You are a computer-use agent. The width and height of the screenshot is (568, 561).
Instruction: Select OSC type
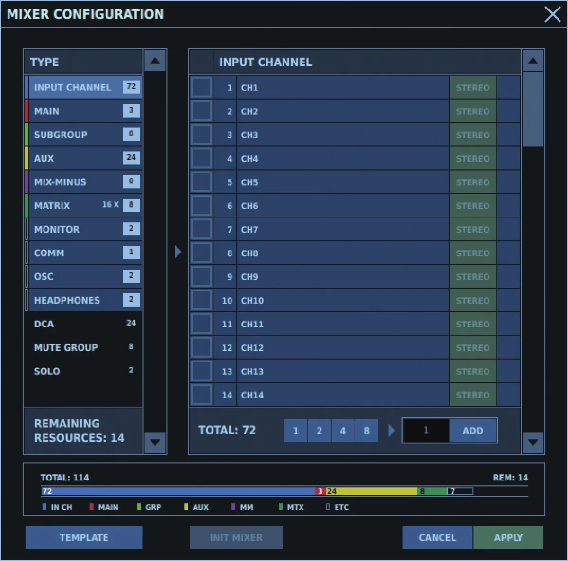(83, 277)
